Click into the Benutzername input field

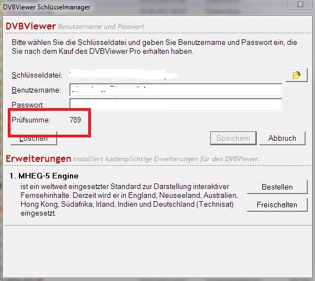coord(176,90)
